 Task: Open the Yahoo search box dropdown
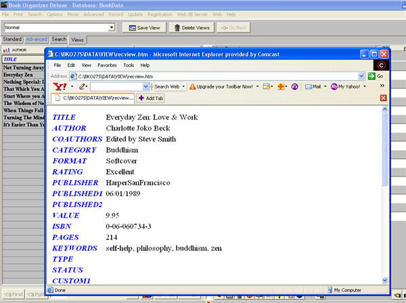[x=145, y=87]
